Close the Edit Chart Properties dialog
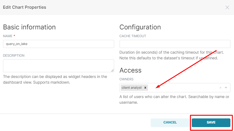234x131 pixels. coord(227,7)
